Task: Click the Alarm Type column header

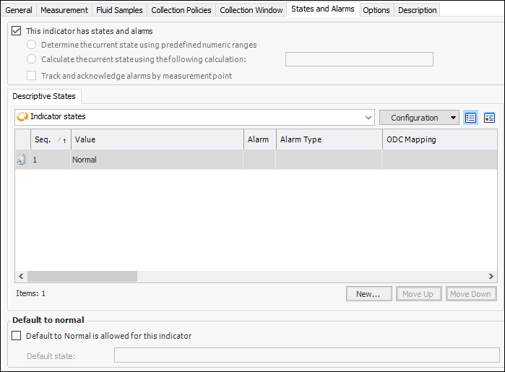Action: pos(329,139)
